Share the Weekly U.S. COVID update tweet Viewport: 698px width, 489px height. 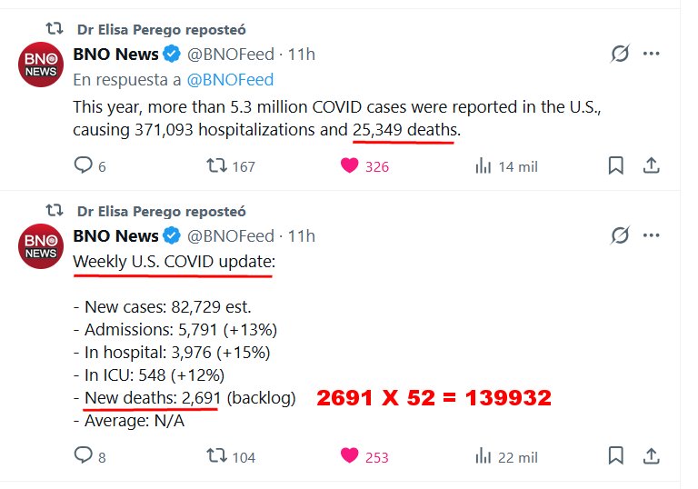651,456
